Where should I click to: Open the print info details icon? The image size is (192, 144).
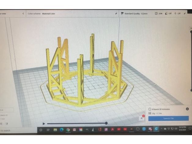click(x=187, y=109)
